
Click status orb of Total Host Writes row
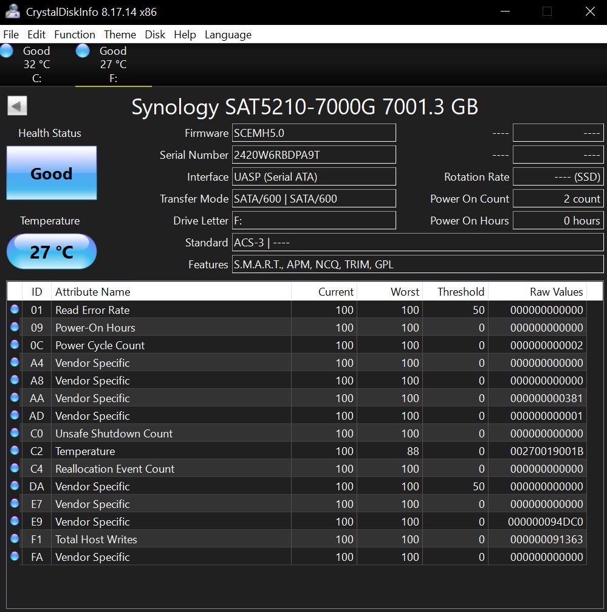coord(15,538)
